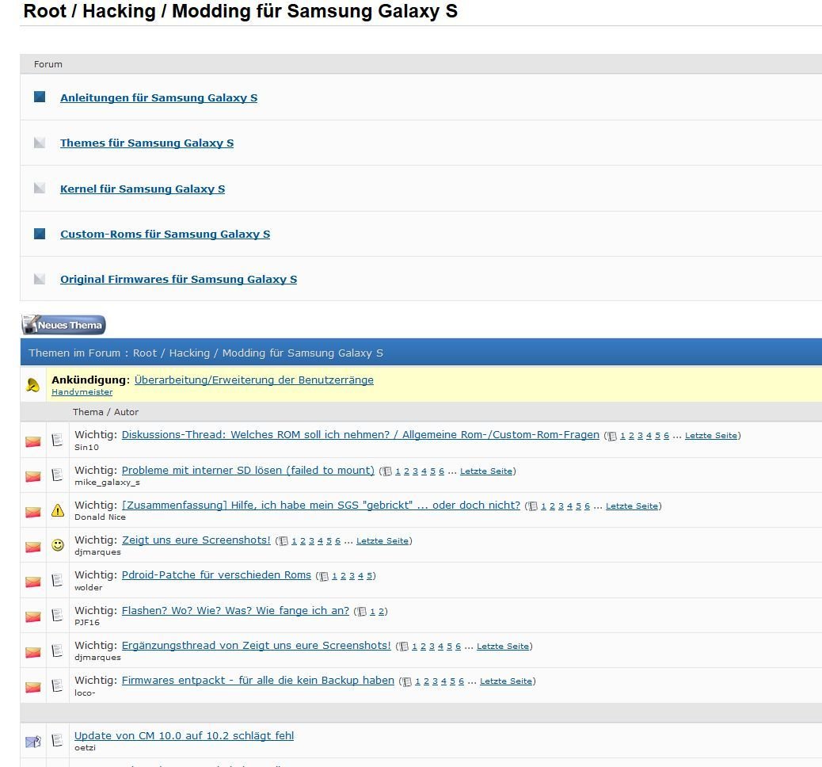The image size is (822, 767).
Task: Click the Thema / Autor column header
Action: point(105,412)
